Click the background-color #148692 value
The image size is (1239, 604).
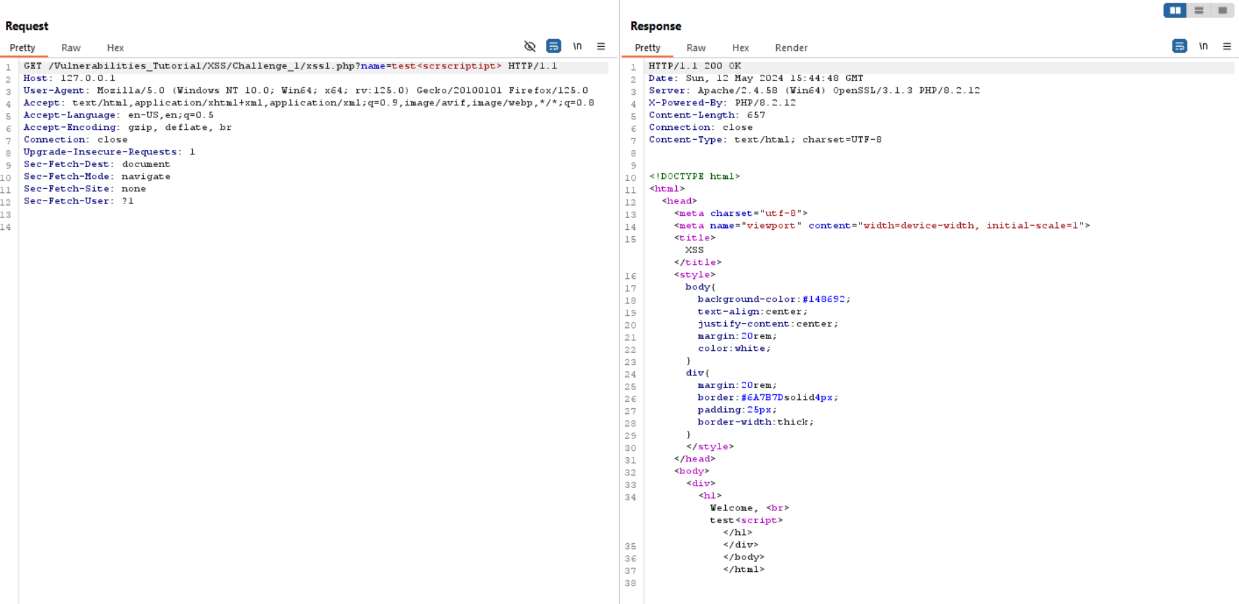[x=823, y=299]
